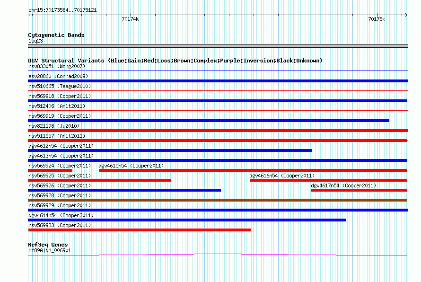This screenshot has width=421, height=282.
Task: Open variant dgv4614n54 (Cooper2011) label
Action: (x=61, y=215)
